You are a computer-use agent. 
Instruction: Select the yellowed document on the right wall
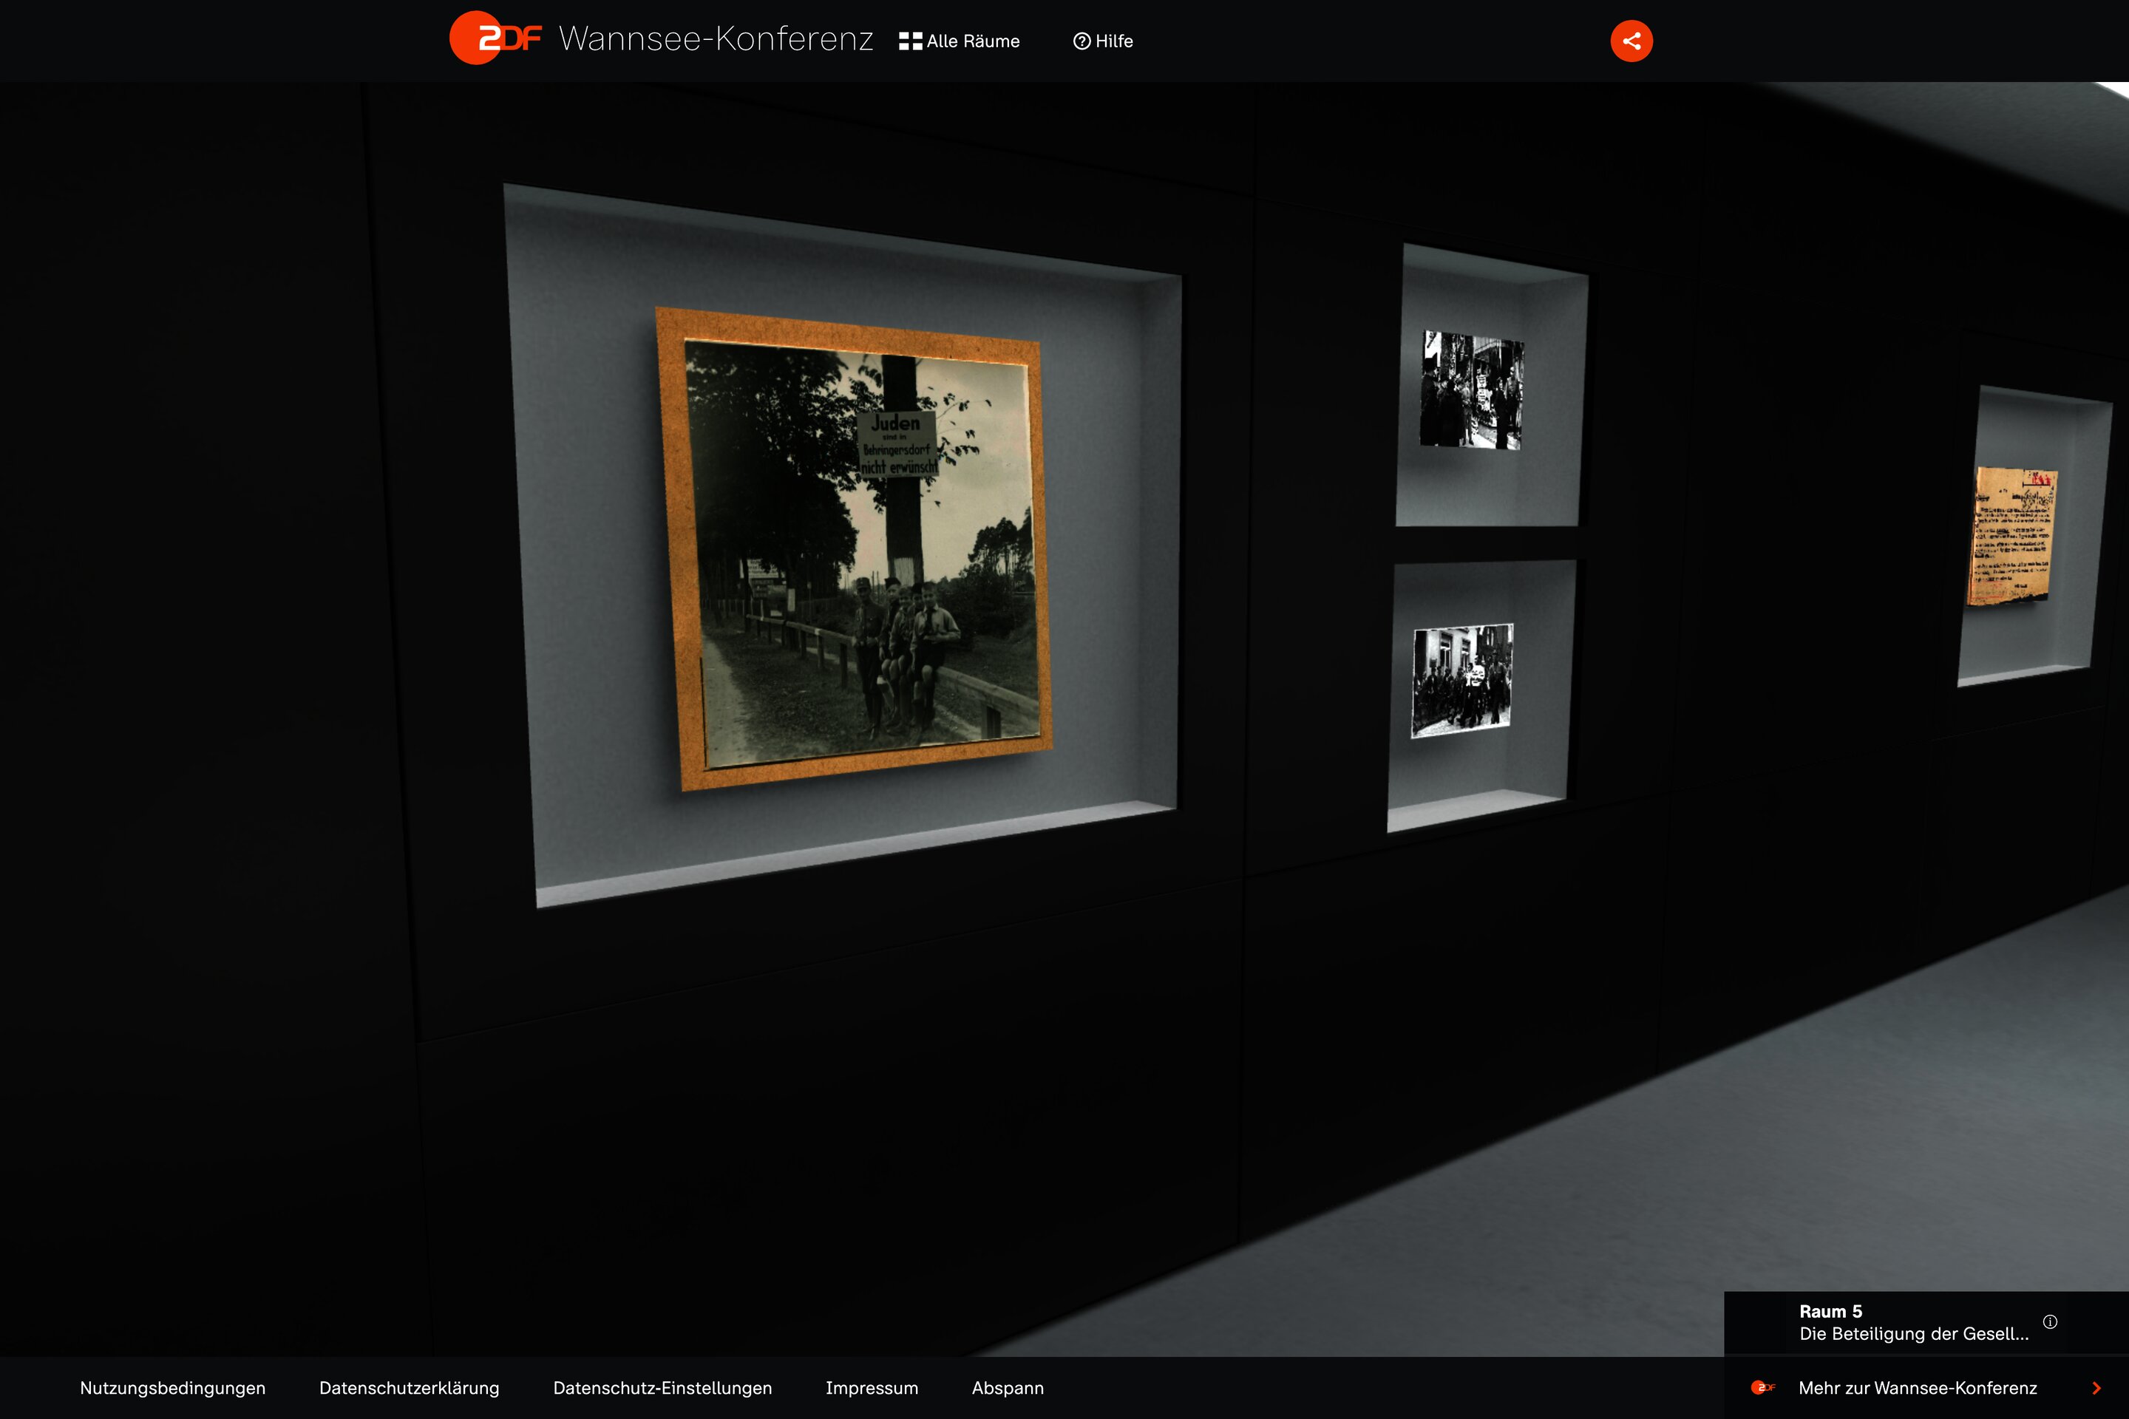[x=2013, y=536]
